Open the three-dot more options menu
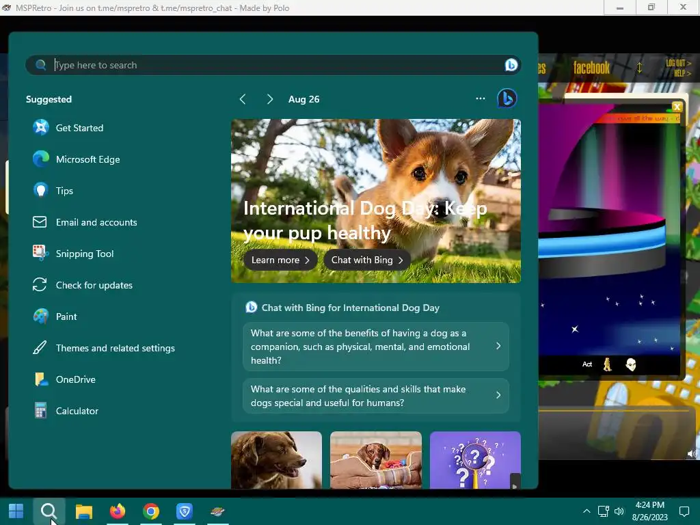This screenshot has width=700, height=525. (x=481, y=98)
